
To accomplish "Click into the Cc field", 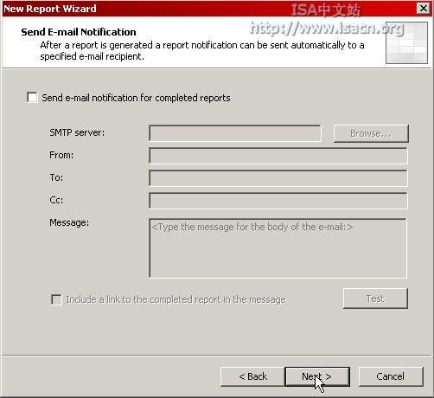I will coord(278,201).
